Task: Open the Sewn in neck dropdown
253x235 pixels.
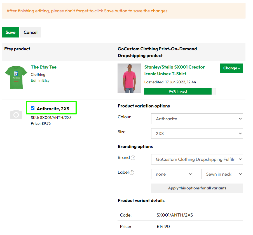Action: pos(222,174)
